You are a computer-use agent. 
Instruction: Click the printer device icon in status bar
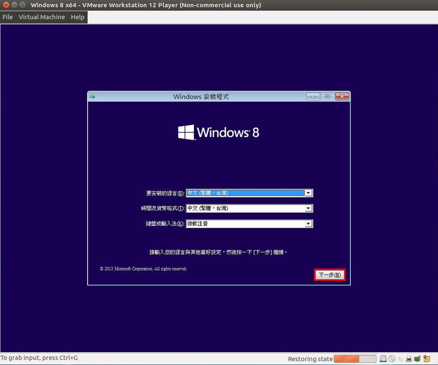pyautogui.click(x=408, y=359)
